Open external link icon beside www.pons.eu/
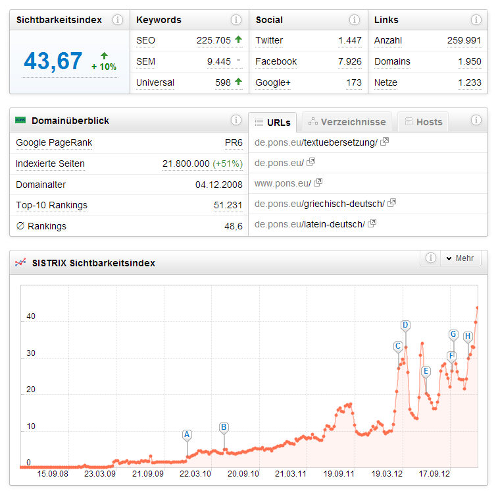This screenshot has height=495, width=498. [x=318, y=183]
